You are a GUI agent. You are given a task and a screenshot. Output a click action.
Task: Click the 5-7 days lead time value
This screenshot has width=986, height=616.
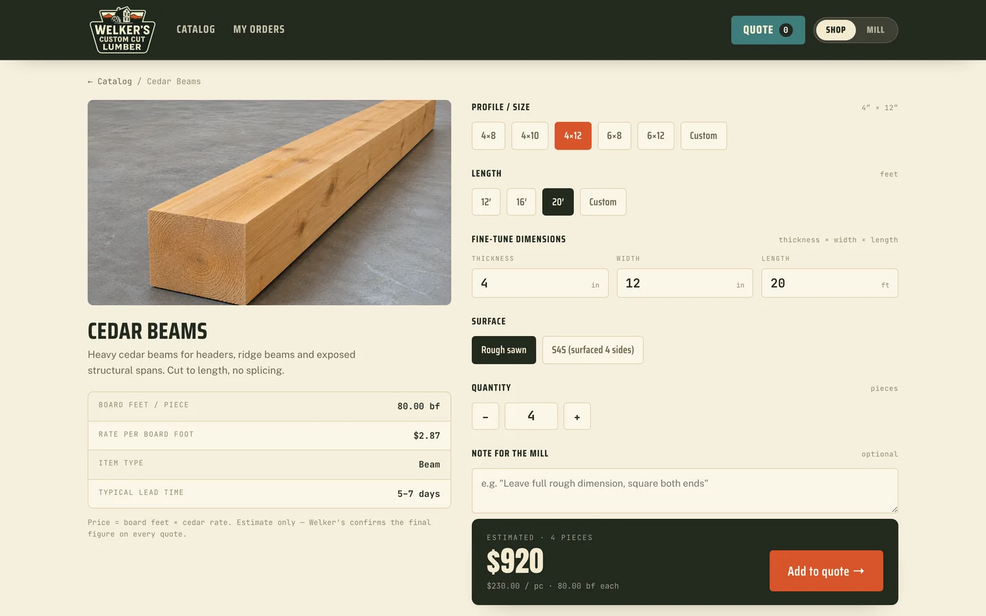(x=418, y=493)
